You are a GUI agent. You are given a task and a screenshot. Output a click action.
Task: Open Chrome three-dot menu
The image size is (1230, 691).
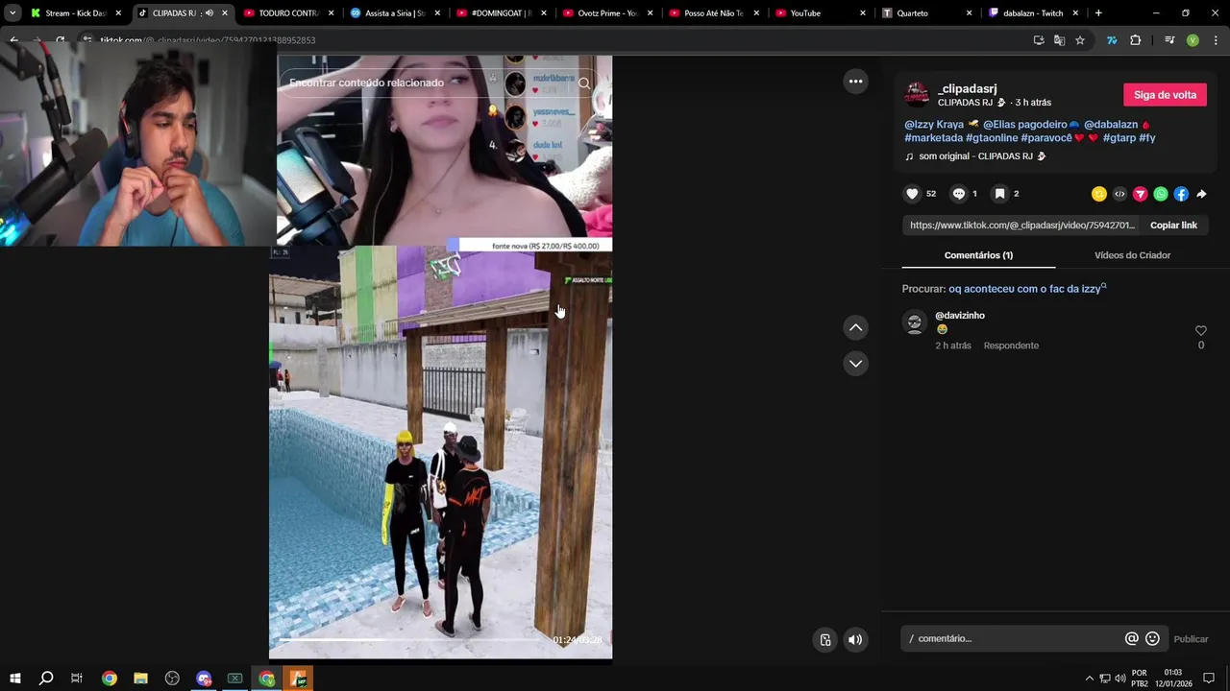(1215, 40)
